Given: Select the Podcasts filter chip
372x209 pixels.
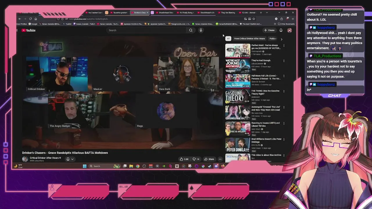Looking at the screenshot, I should [273, 39].
